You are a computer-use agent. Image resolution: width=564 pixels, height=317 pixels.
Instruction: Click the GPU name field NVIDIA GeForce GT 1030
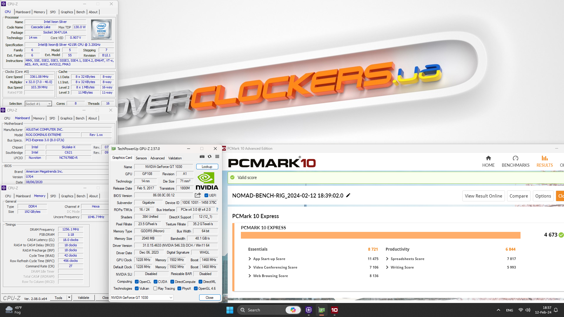click(164, 167)
